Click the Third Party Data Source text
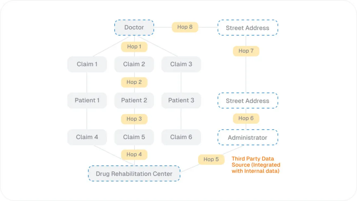 pyautogui.click(x=256, y=165)
